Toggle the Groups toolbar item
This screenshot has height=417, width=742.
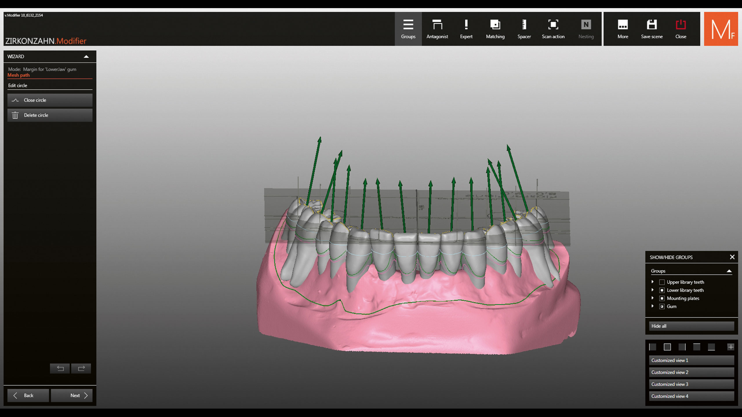pos(408,29)
